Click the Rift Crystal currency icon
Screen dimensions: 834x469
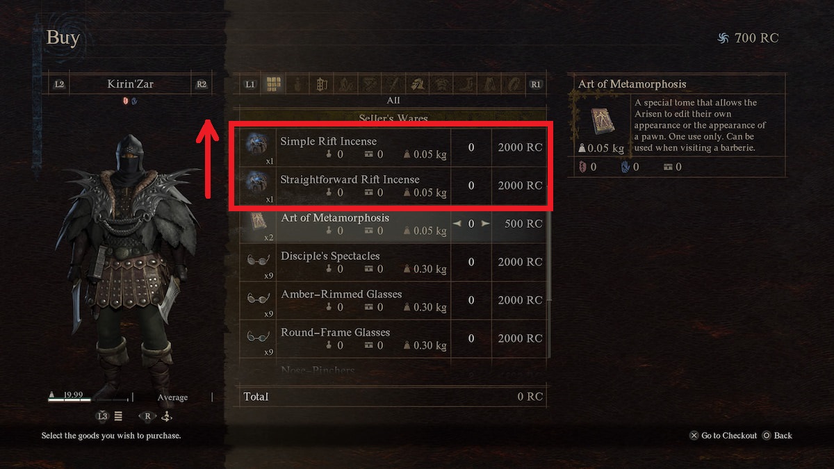click(x=723, y=38)
